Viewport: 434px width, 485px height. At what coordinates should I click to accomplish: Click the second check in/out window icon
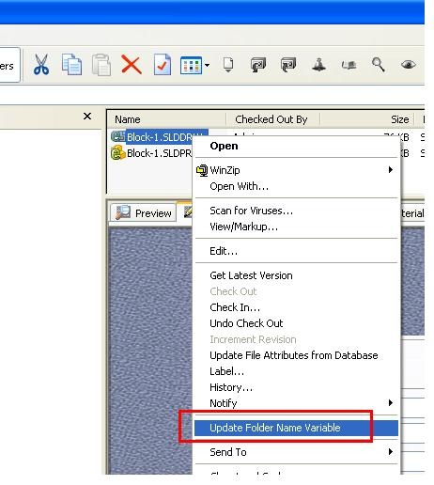[288, 65]
